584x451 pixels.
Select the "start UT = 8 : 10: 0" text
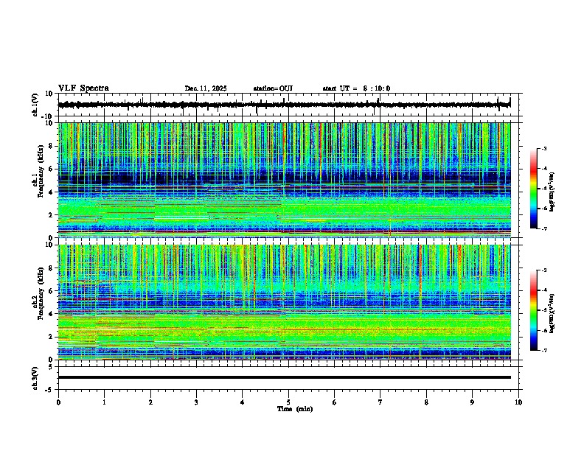click(356, 88)
